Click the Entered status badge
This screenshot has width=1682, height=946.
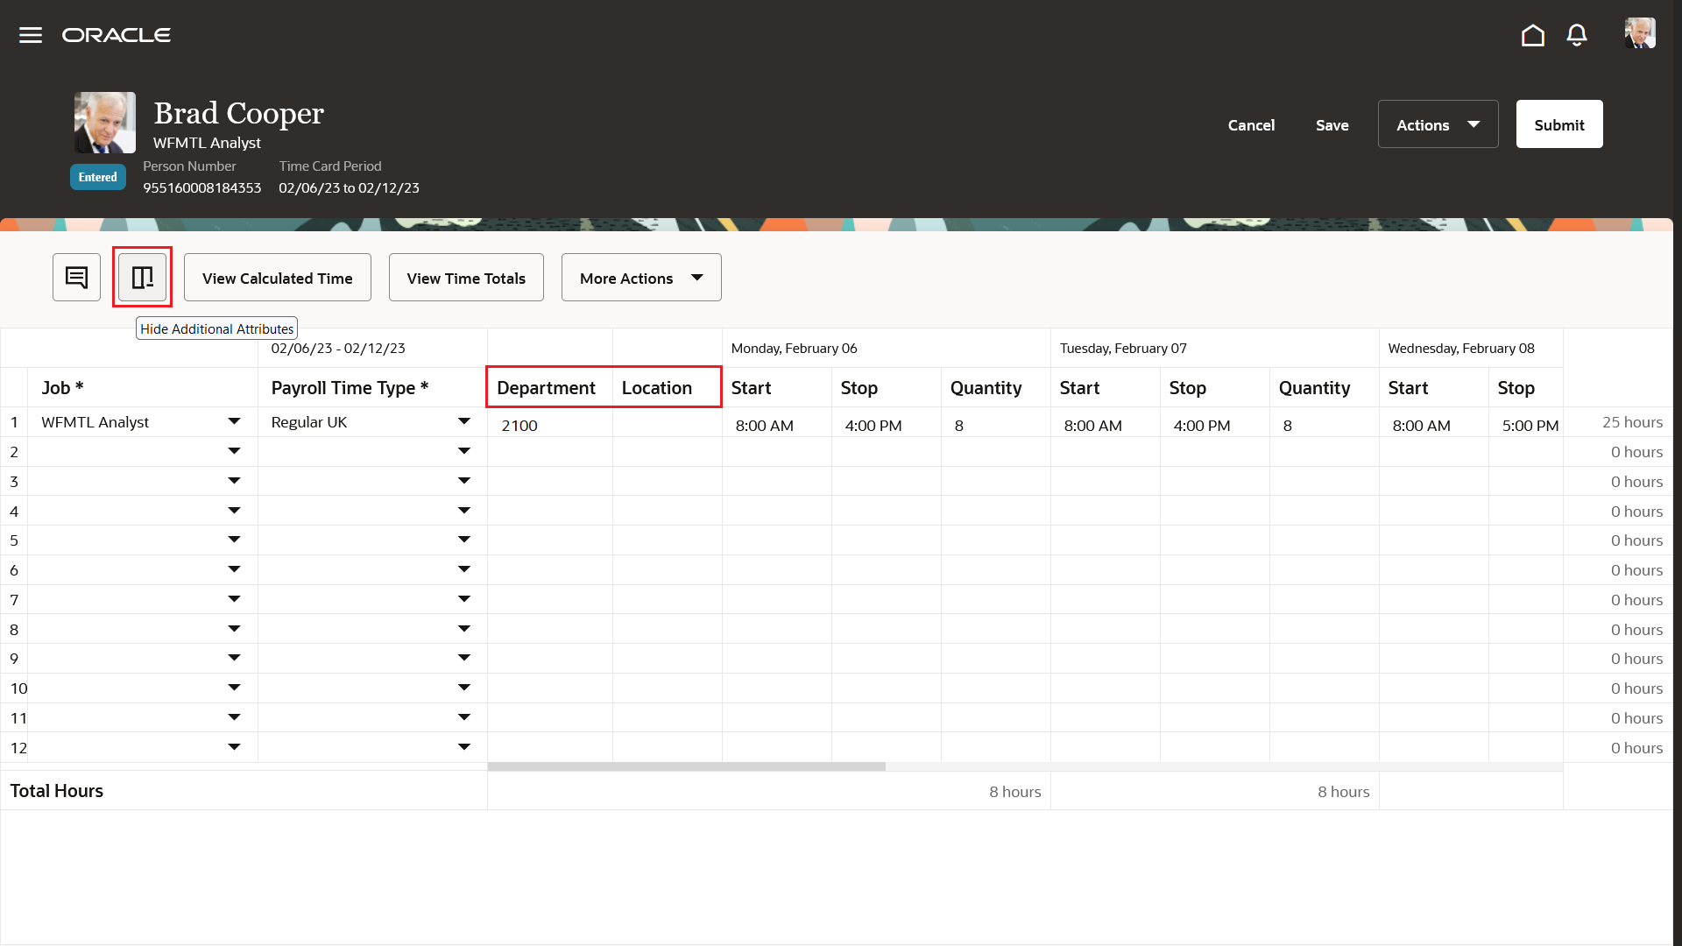coord(97,176)
